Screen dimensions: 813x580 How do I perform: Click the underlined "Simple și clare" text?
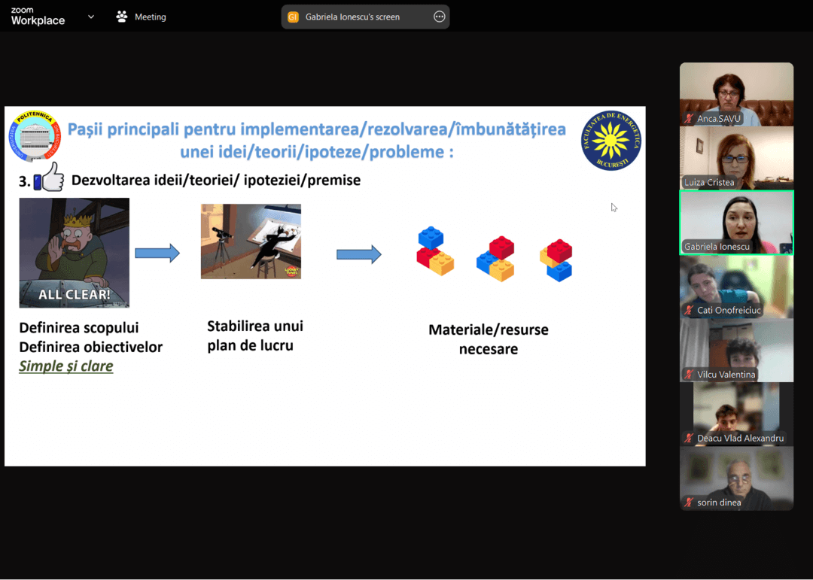point(66,366)
